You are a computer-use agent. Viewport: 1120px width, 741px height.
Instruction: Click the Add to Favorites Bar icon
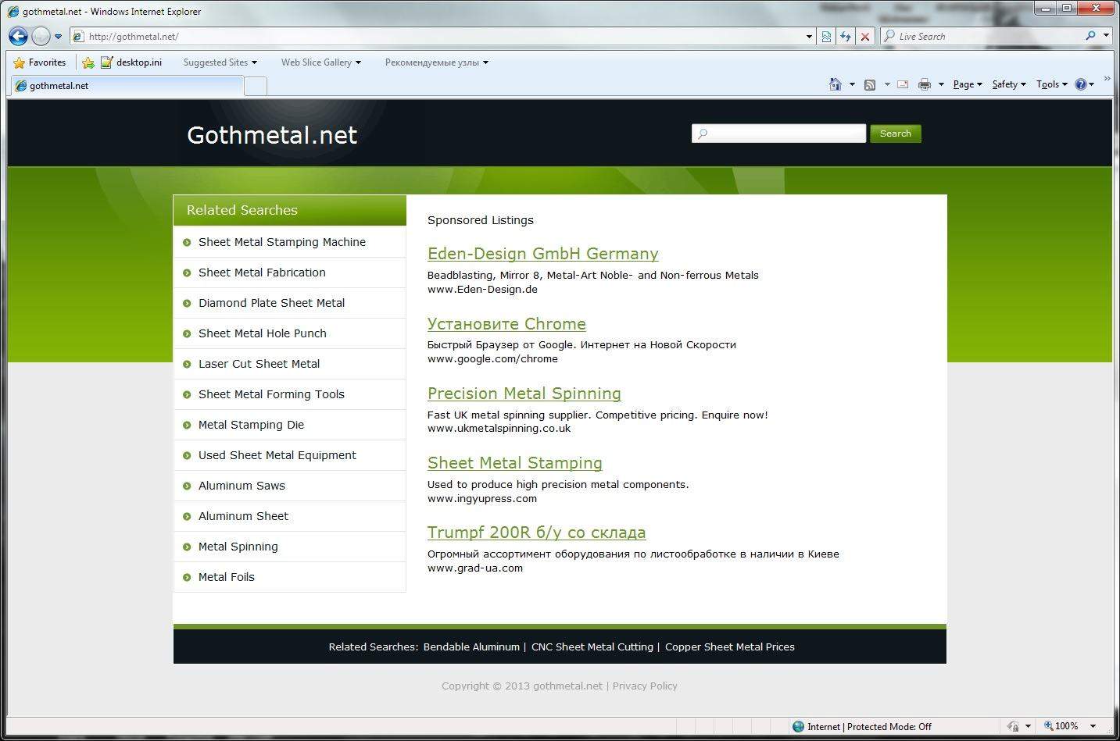point(88,62)
